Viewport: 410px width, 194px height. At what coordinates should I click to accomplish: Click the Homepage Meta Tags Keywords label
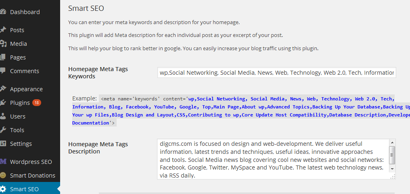point(98,73)
